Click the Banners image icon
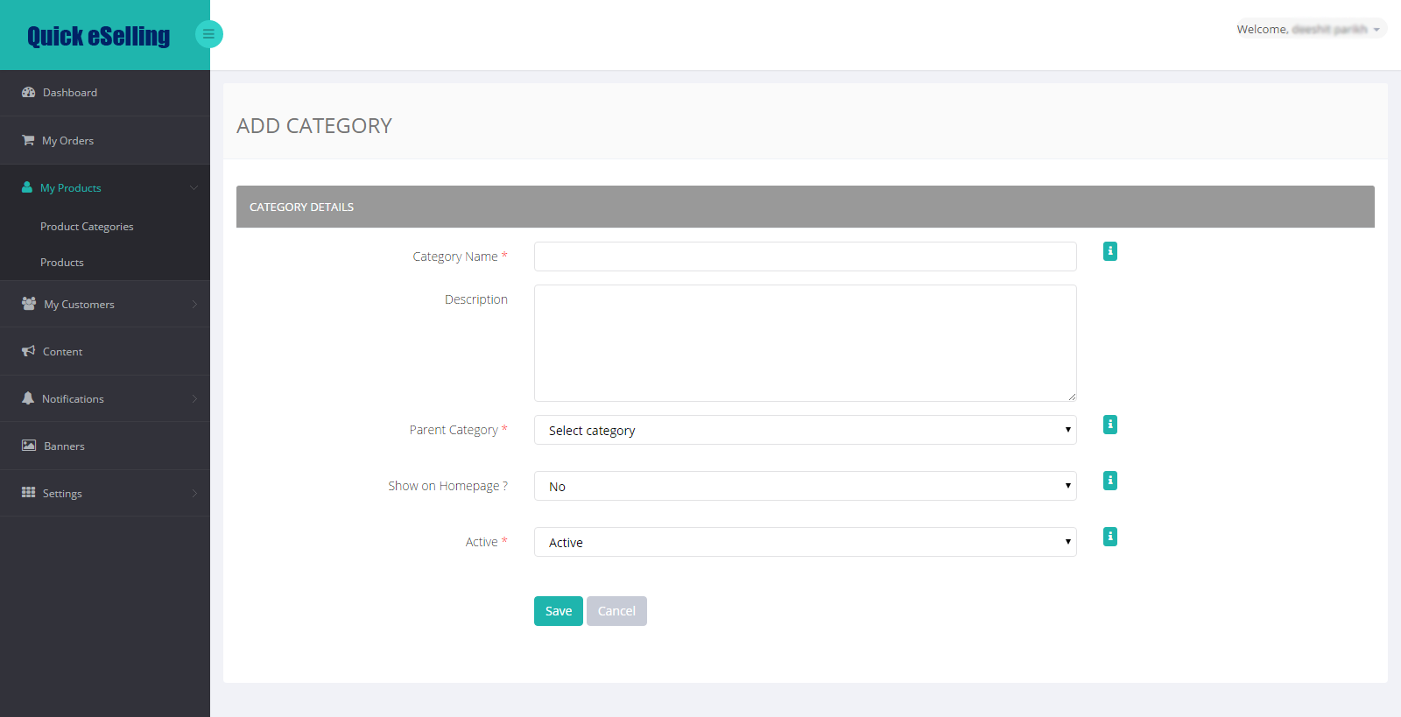Screen dimensions: 1401x717 click(29, 446)
